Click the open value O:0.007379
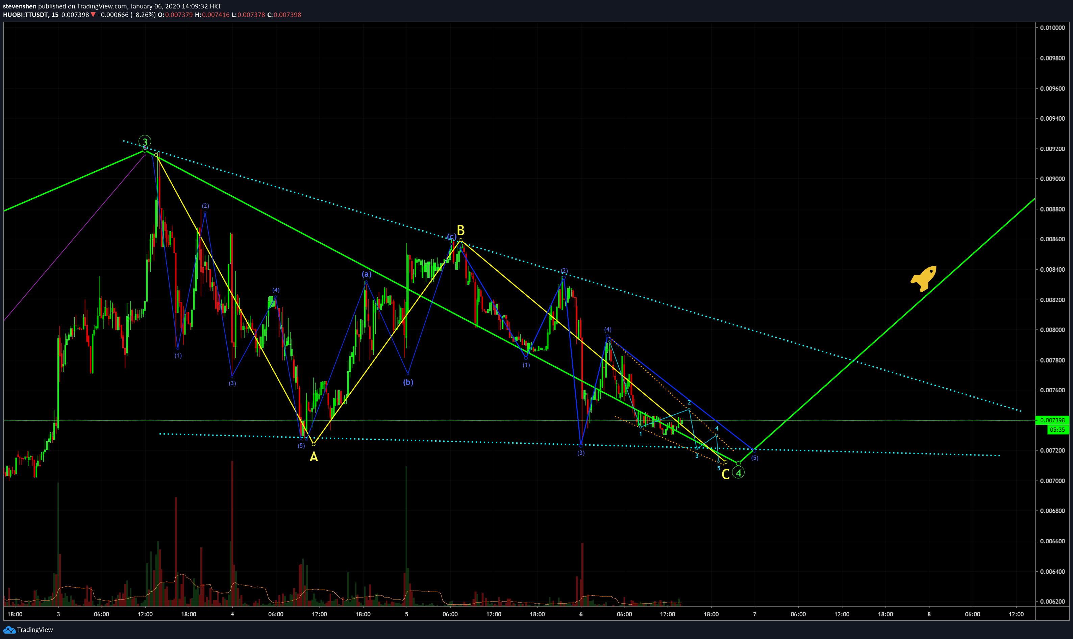 pos(175,15)
